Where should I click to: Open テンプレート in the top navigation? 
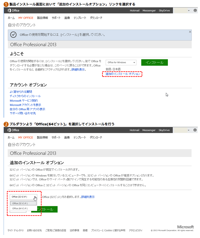pos(80,18)
